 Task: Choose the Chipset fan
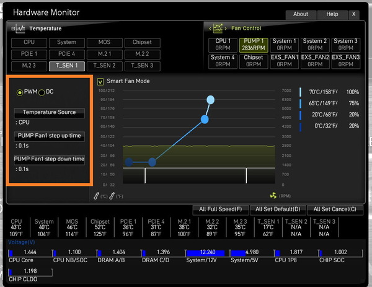254,61
